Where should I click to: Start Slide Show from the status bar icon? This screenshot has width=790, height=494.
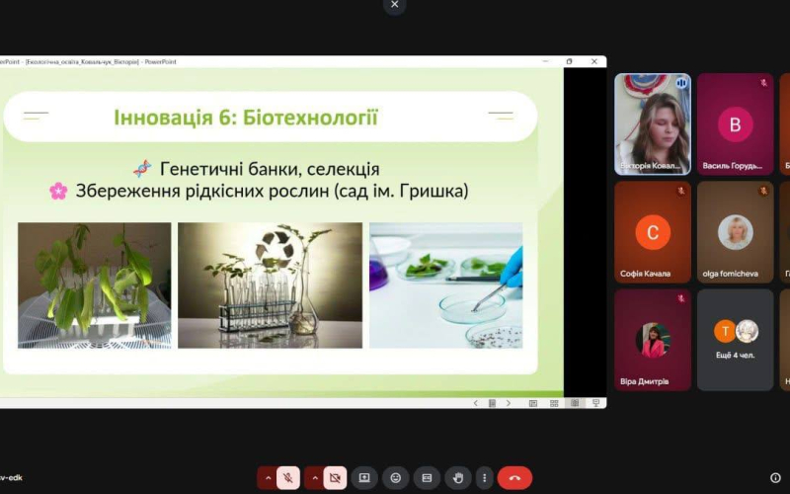click(596, 403)
